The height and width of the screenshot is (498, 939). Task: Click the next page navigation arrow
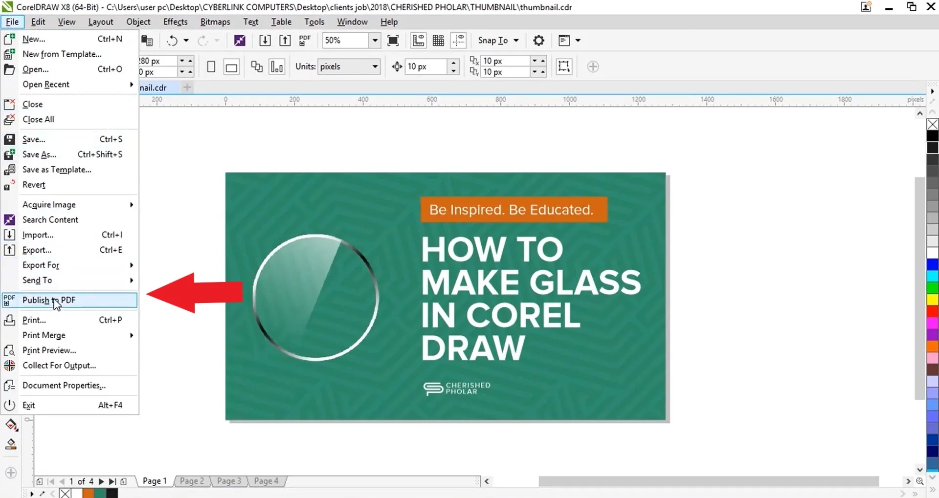click(101, 481)
